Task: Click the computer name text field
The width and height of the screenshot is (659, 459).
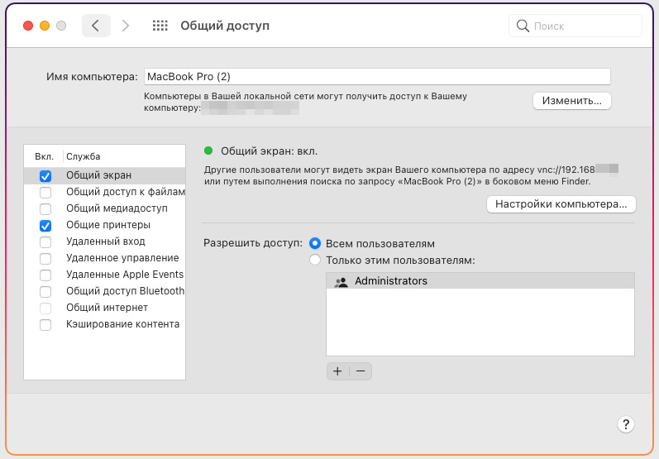Action: click(x=377, y=77)
